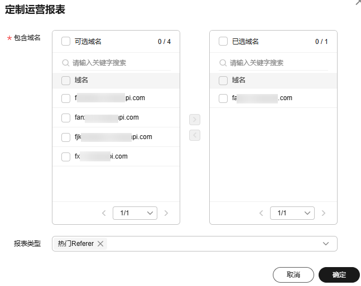The image size is (361, 286).
Task: Tick the select-all checkbox beside 可选域名
Action: [66, 42]
